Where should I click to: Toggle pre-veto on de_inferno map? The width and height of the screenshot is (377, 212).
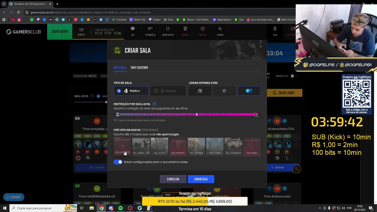point(178,147)
